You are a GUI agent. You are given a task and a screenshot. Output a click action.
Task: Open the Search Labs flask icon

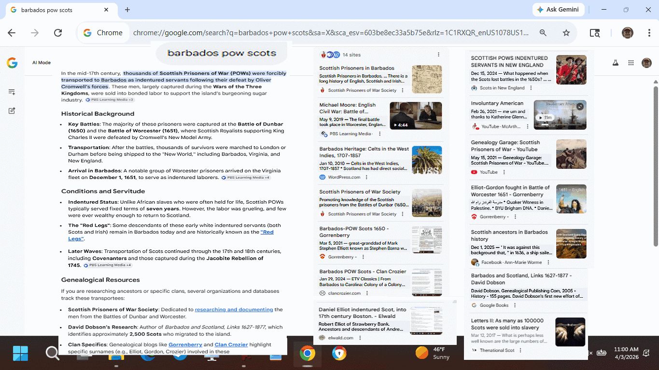[615, 63]
